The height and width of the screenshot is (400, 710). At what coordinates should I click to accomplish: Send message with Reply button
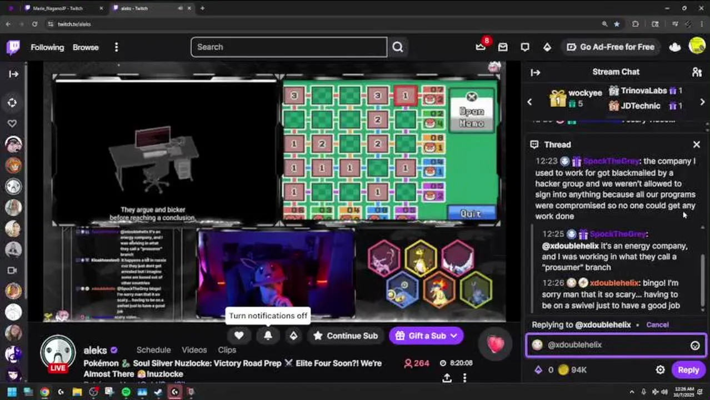point(688,370)
